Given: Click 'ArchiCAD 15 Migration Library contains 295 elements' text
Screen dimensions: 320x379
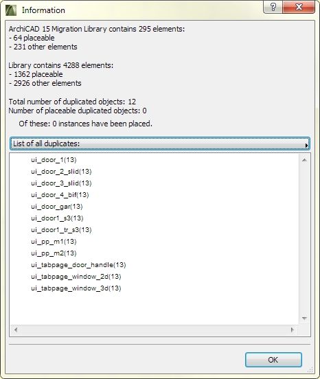Looking at the screenshot, I should click(96, 29).
